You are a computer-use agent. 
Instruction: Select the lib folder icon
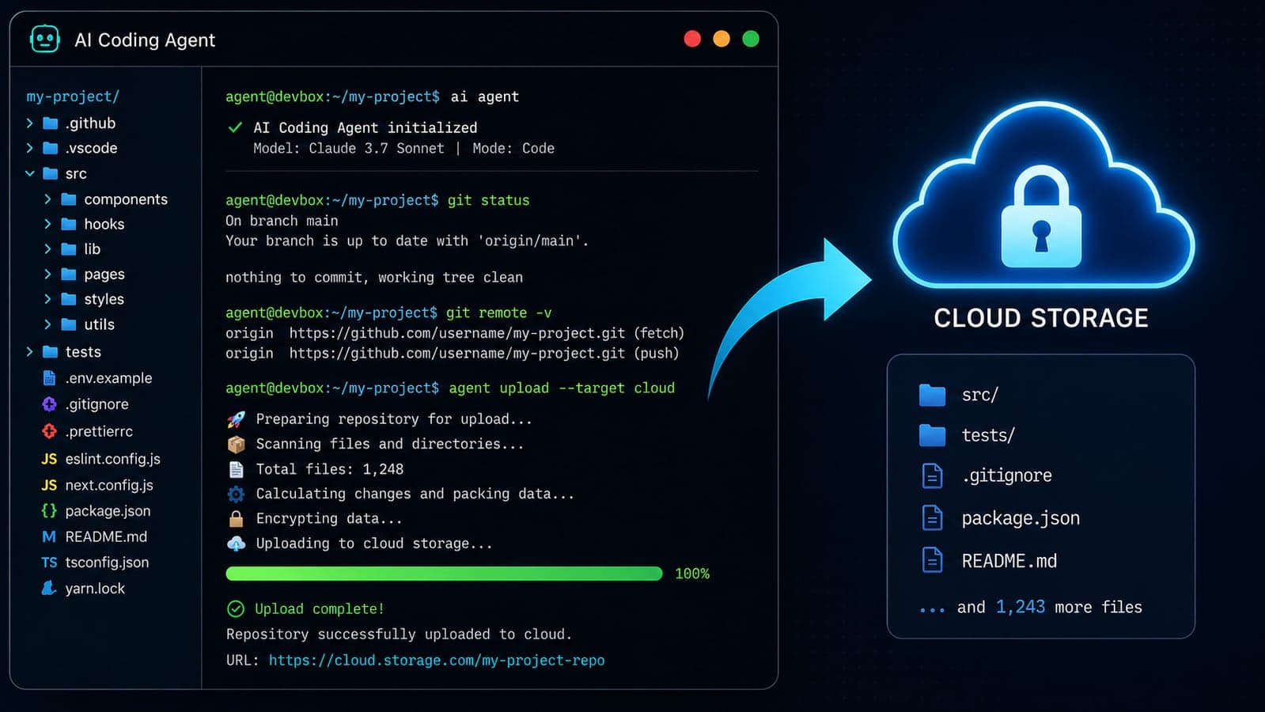click(x=69, y=249)
